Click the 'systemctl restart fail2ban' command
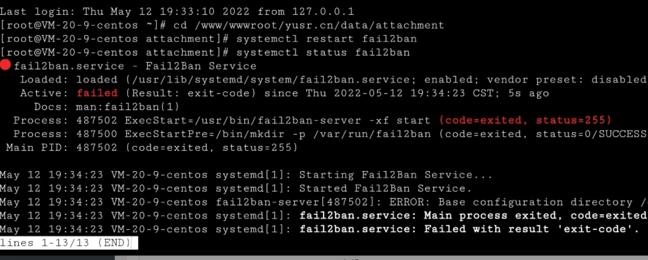 tap(326, 39)
